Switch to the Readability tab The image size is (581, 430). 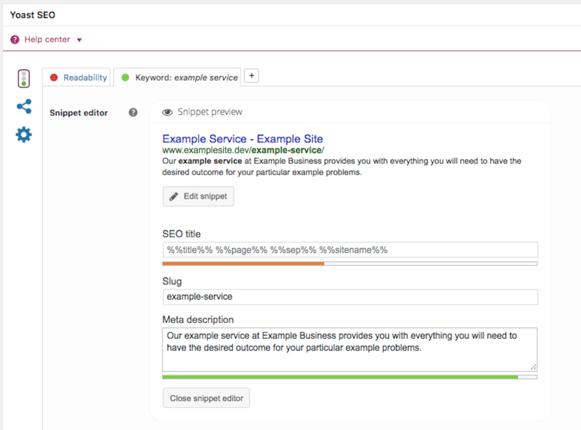[85, 78]
